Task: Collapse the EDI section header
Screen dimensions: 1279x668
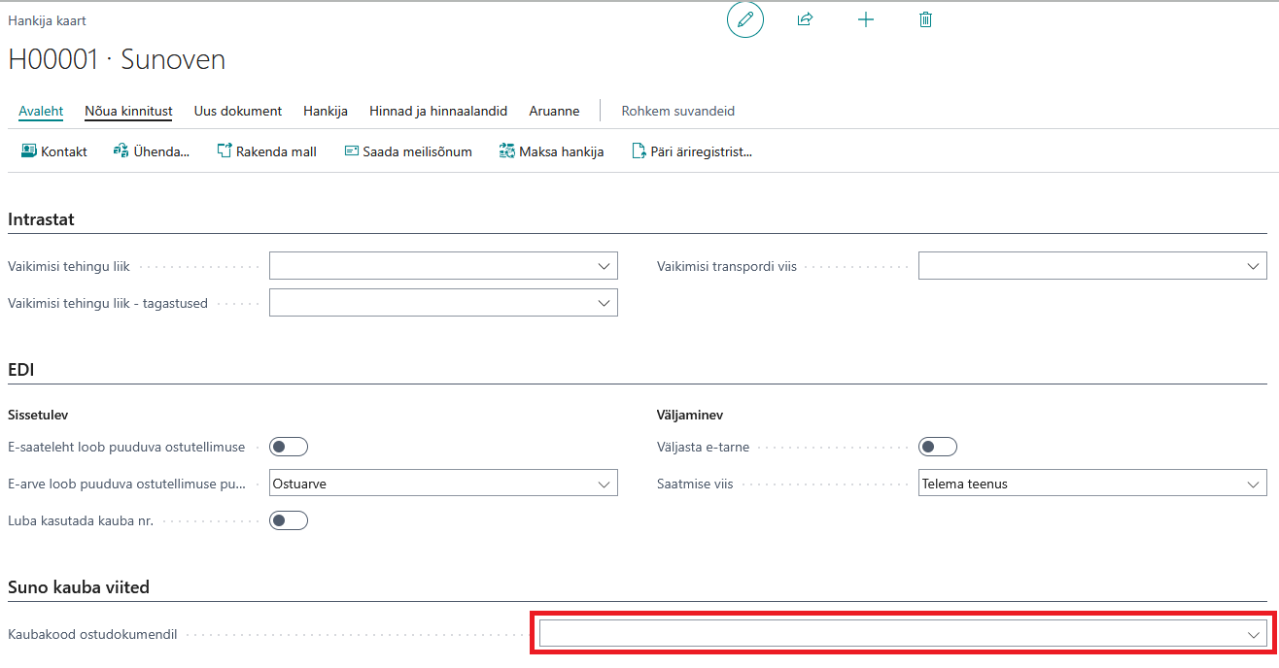Action: tap(21, 370)
